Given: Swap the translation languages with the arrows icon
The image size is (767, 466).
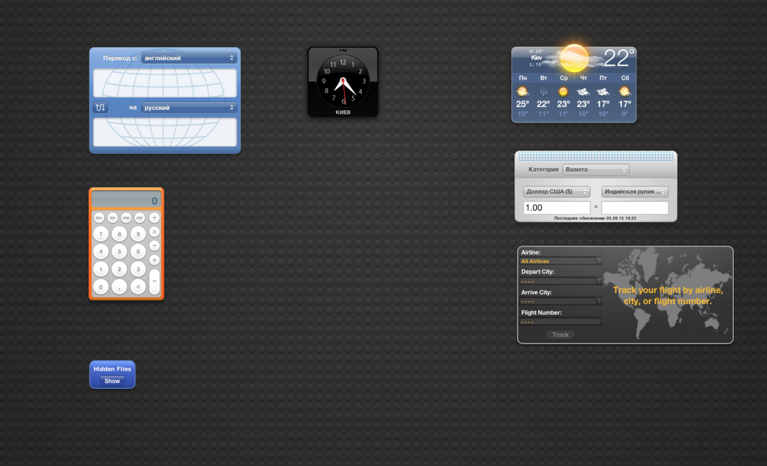Looking at the screenshot, I should 100,107.
